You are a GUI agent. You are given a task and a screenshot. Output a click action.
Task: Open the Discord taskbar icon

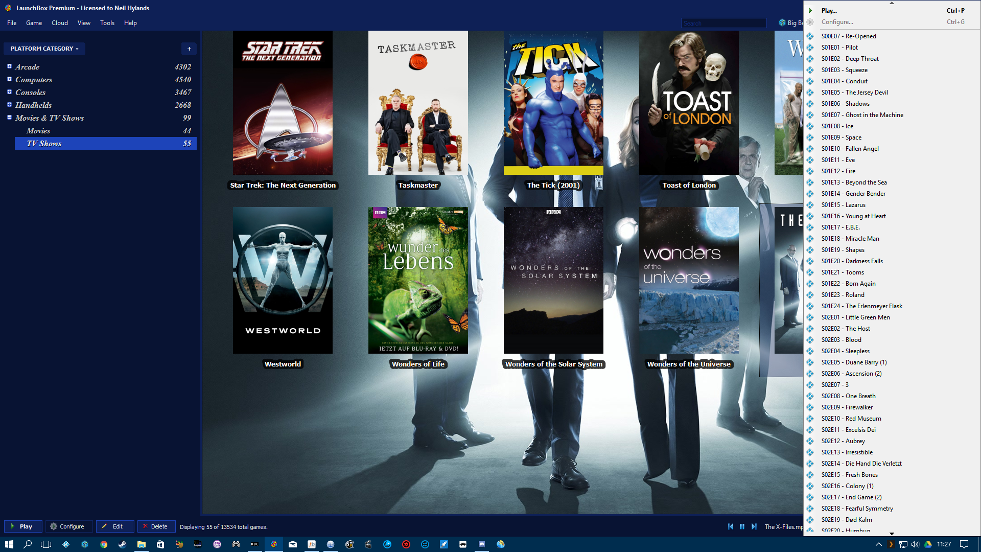coord(482,544)
